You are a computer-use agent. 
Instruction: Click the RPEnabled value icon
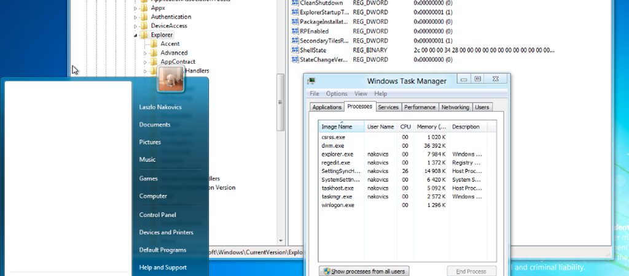point(295,31)
